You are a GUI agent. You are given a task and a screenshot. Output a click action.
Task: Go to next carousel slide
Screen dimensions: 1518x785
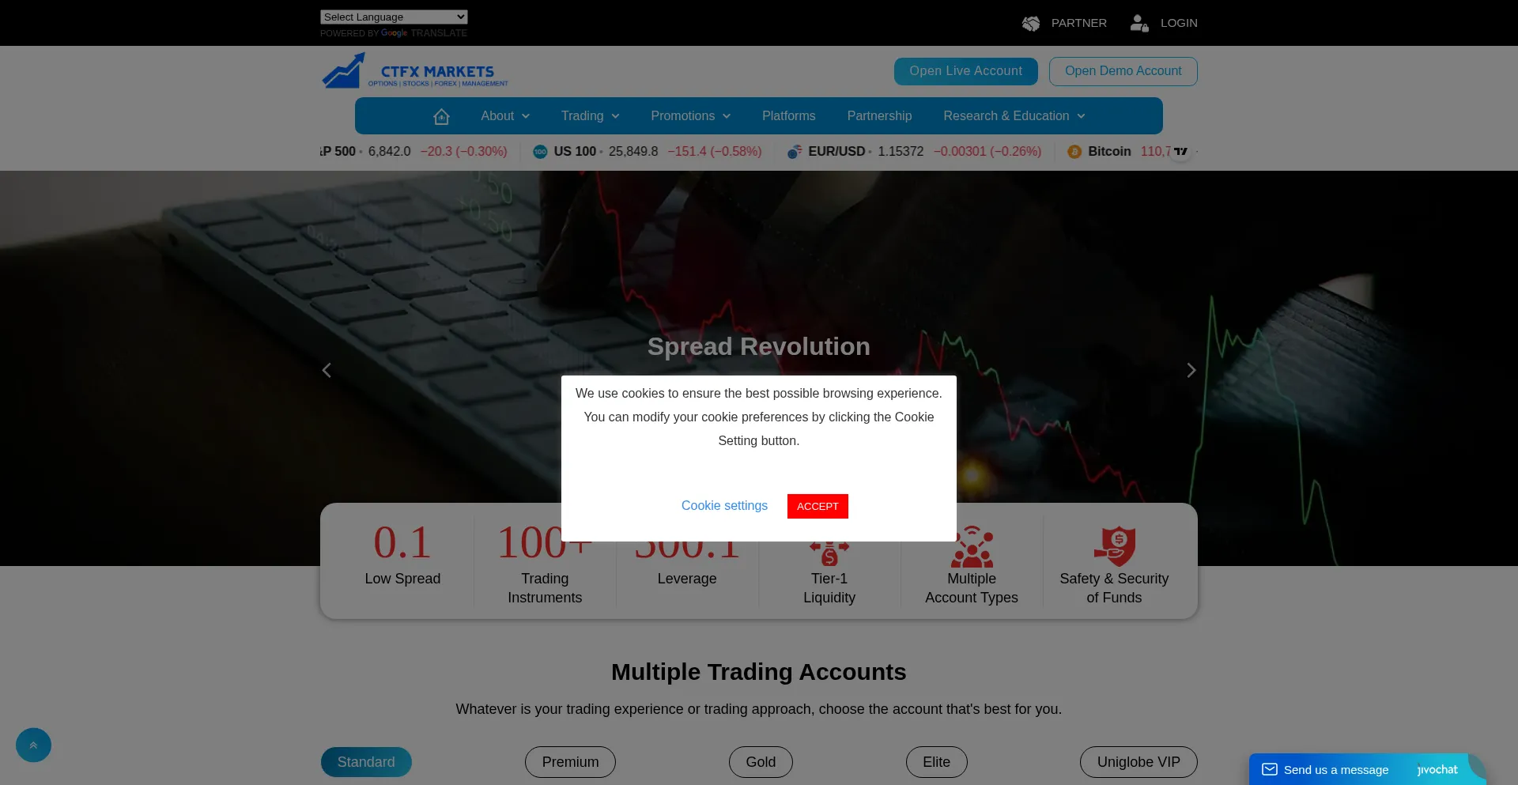pyautogui.click(x=1191, y=370)
